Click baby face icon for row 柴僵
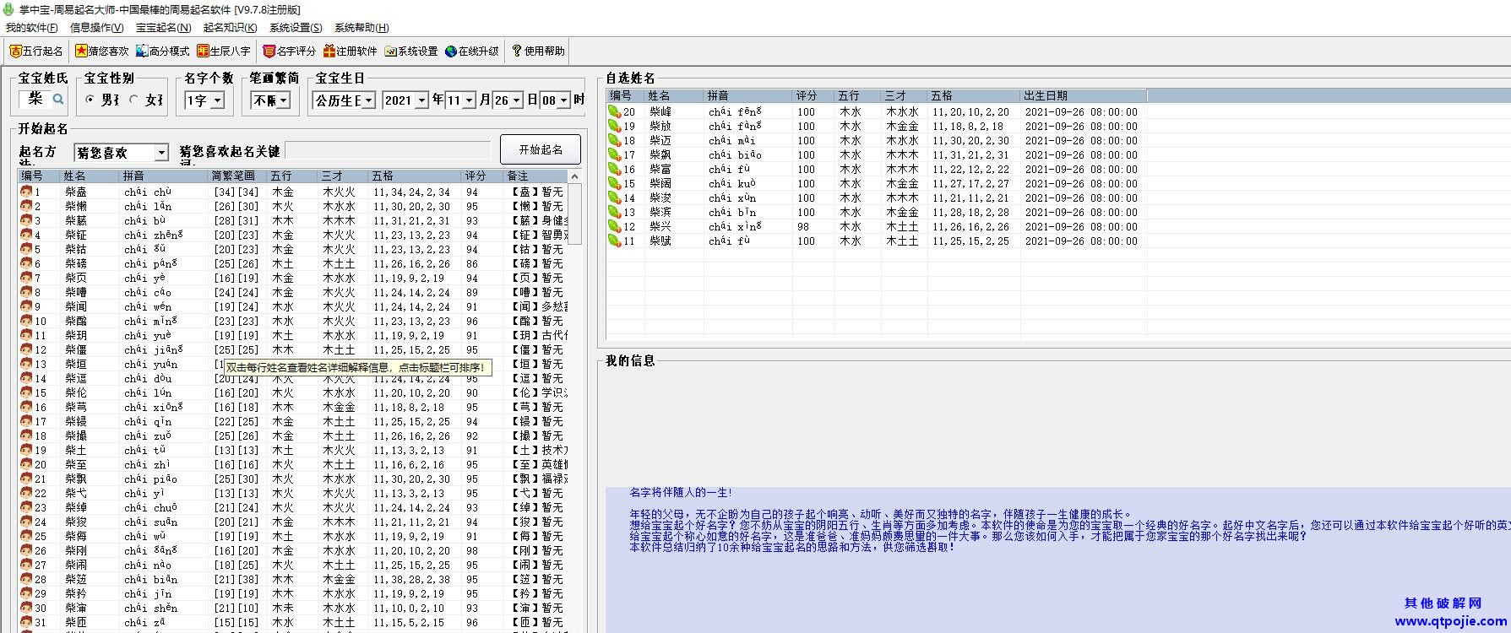This screenshot has width=1511, height=633. tap(26, 349)
